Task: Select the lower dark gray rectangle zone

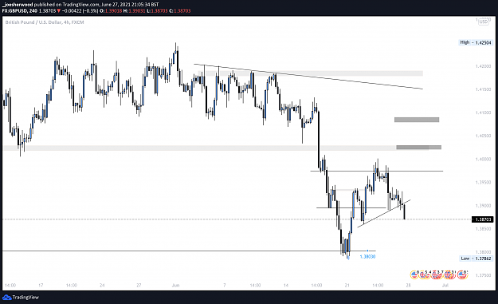Action: tap(418, 148)
